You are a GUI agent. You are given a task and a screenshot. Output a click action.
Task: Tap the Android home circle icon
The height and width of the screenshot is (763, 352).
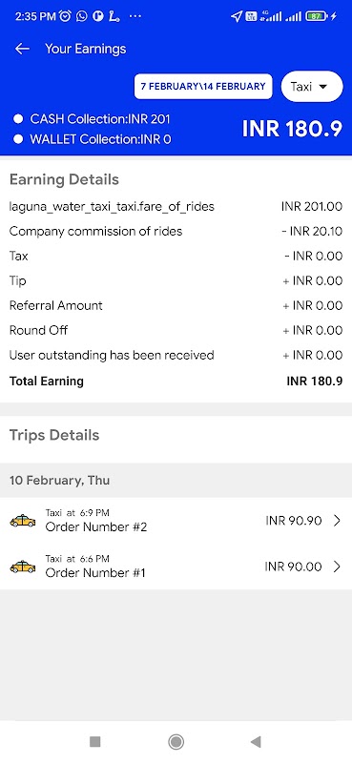176,742
